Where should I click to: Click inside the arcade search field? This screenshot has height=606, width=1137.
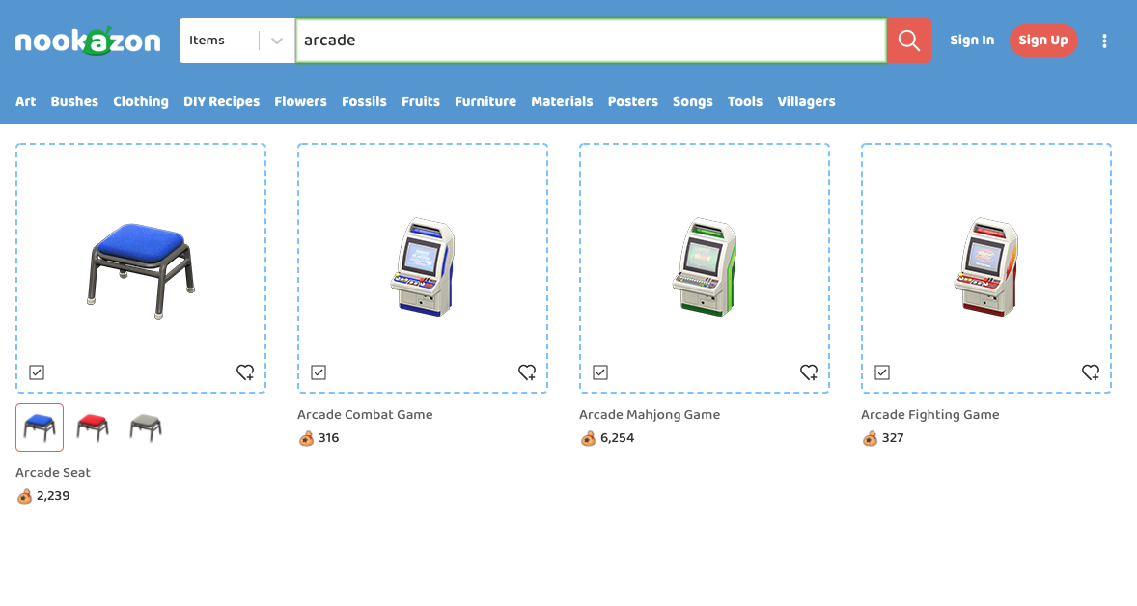[x=592, y=41]
